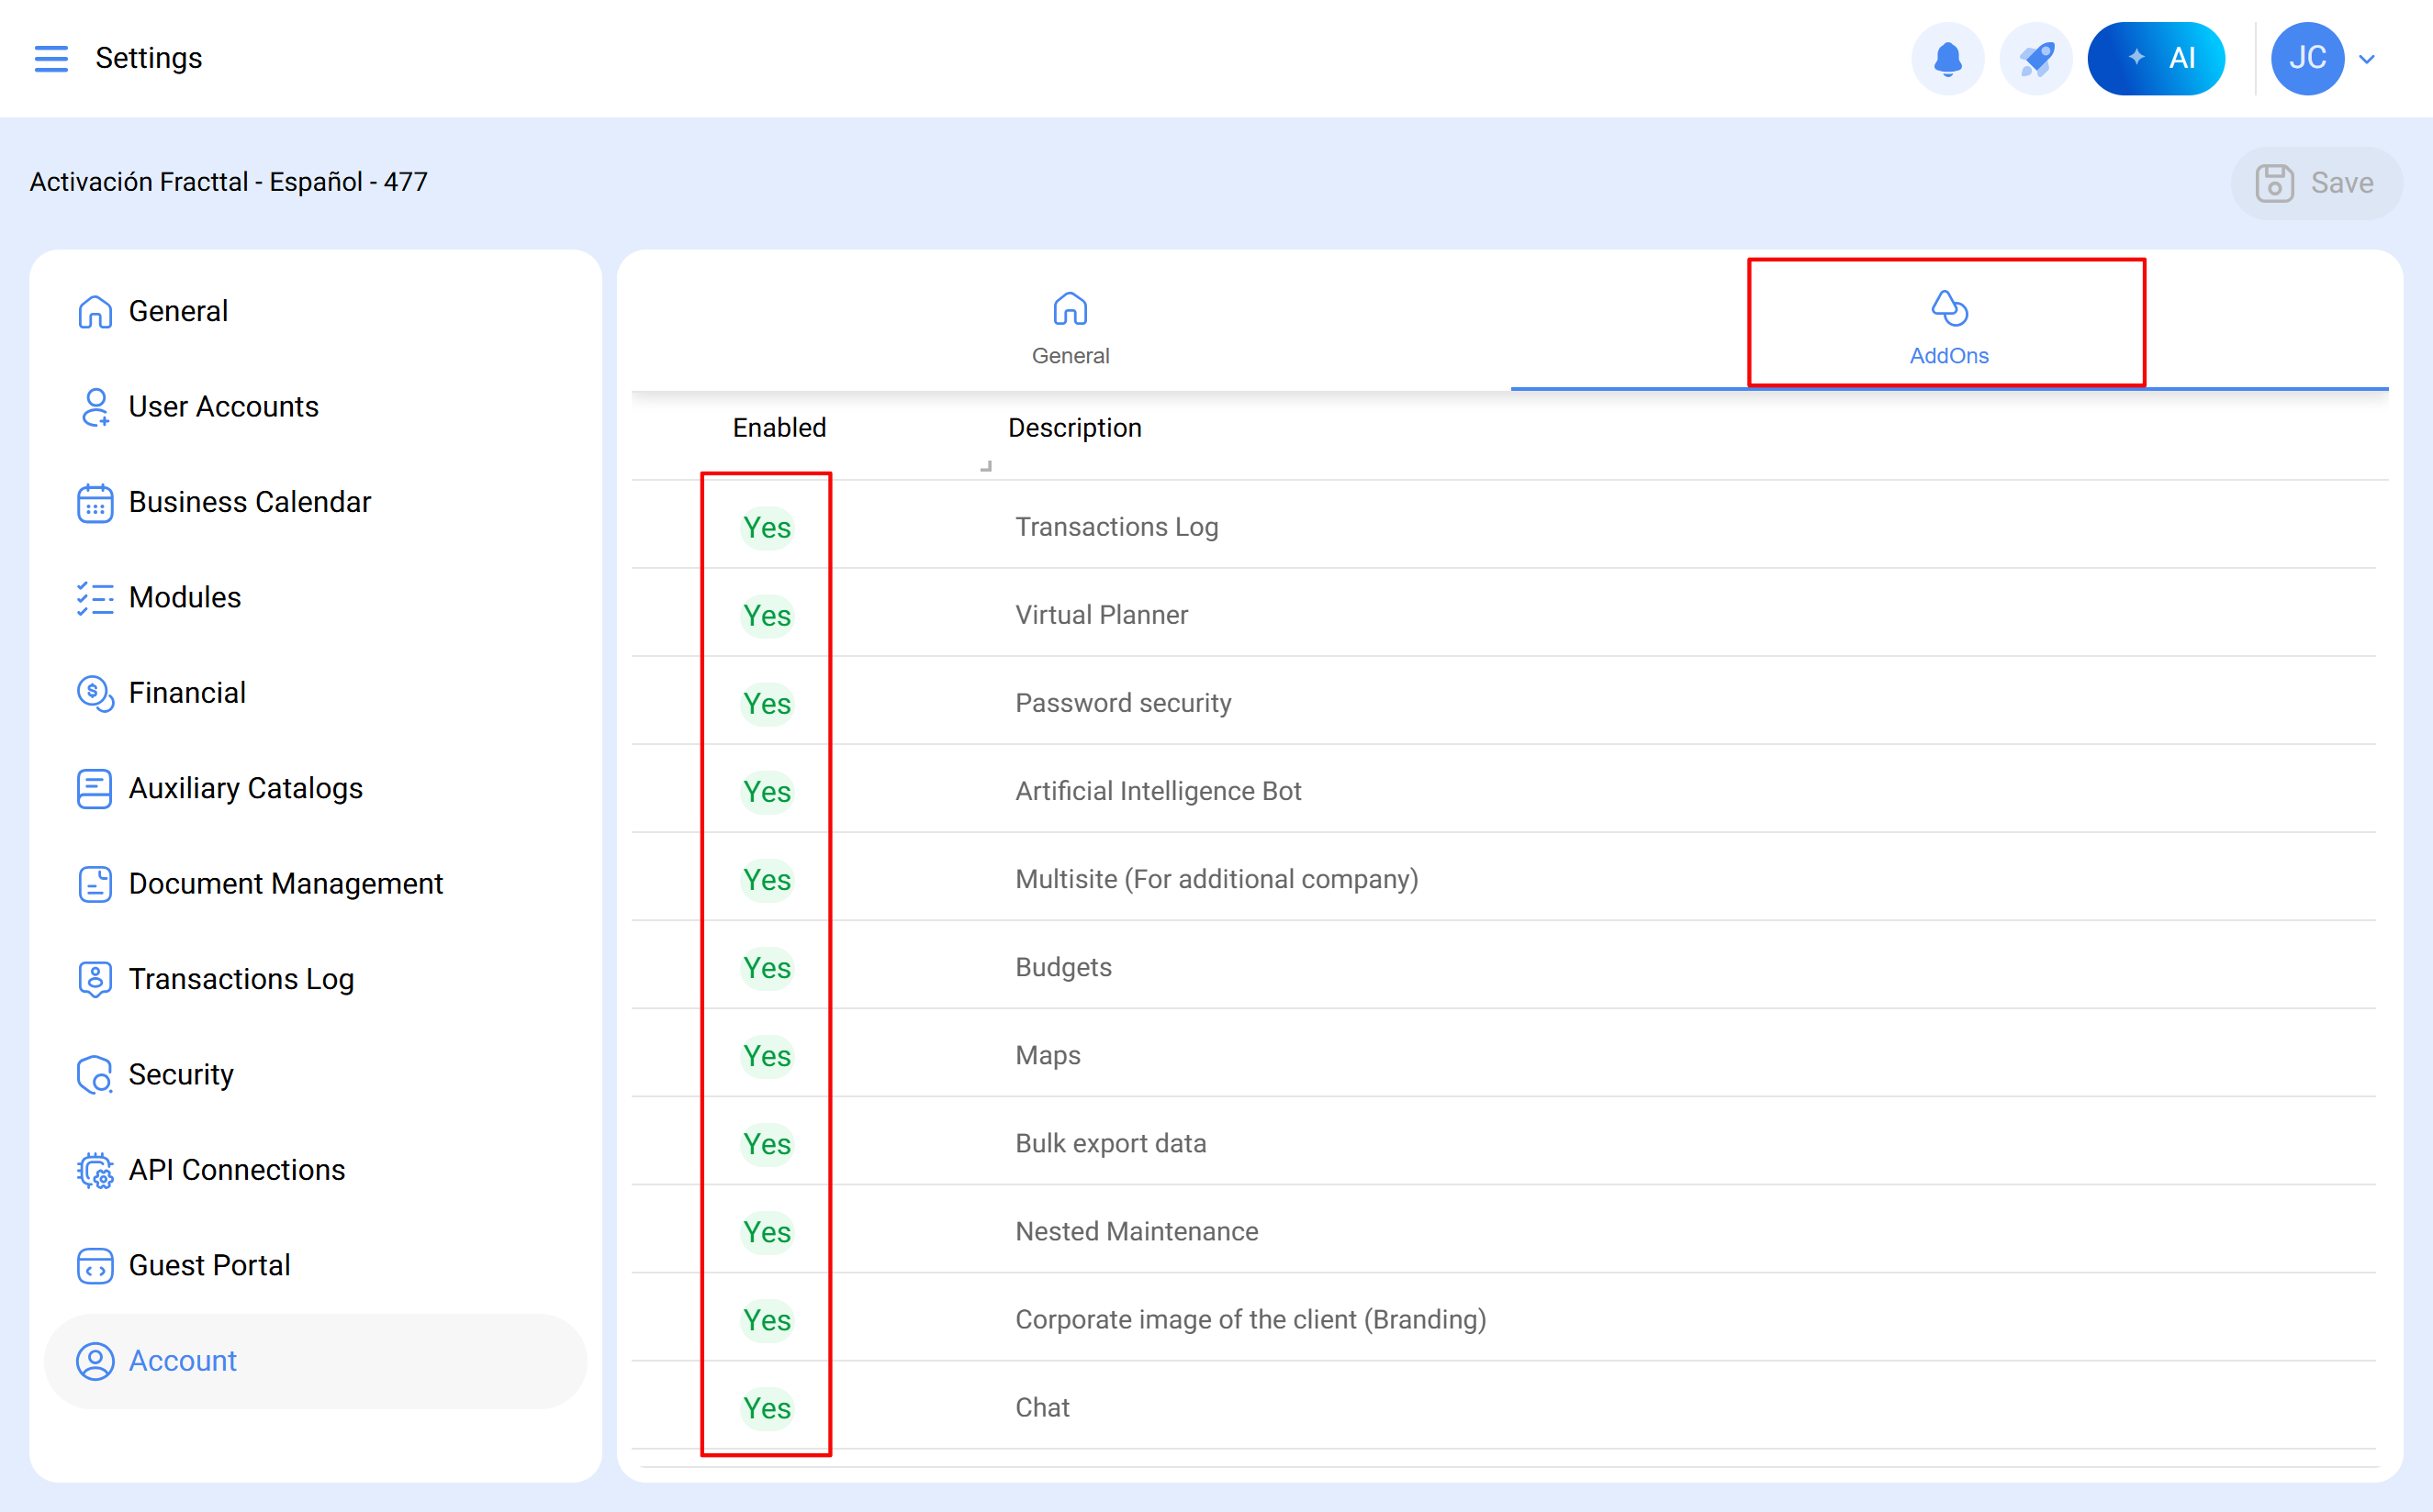Click the sort arrow under the Enabled header

[985, 465]
